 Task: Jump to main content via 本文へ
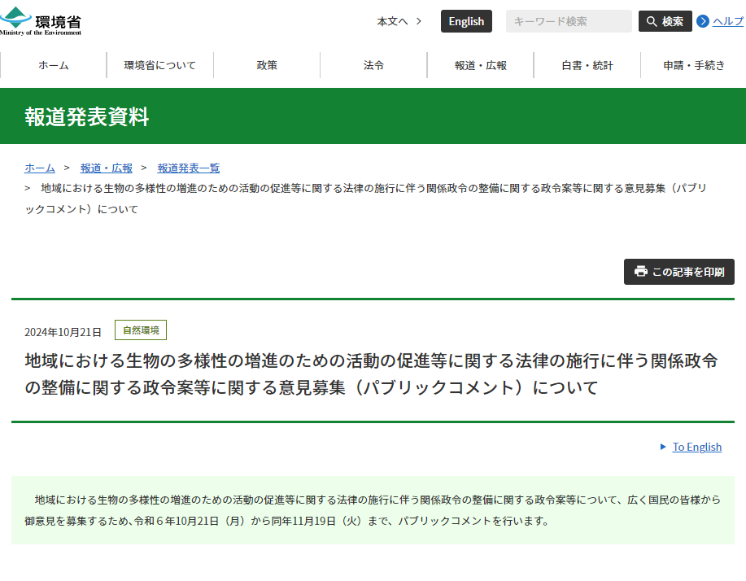point(399,21)
